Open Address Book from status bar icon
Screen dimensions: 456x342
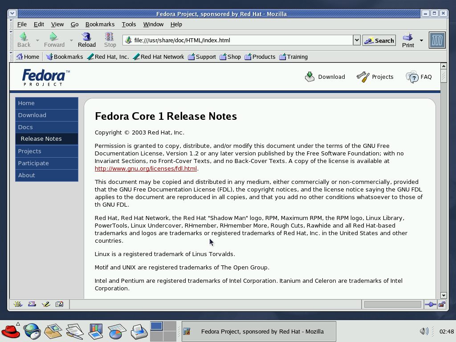(59, 304)
